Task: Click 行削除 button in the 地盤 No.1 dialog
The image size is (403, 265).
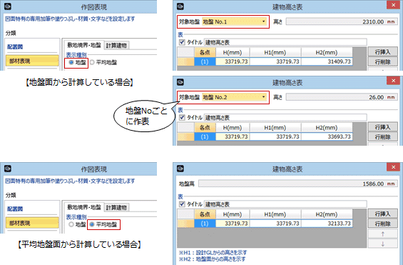Action: (x=383, y=61)
